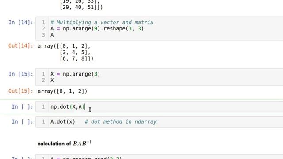This screenshot has width=283, height=159.
Task: Click the Out[15] prompt label
Action: click(21, 91)
